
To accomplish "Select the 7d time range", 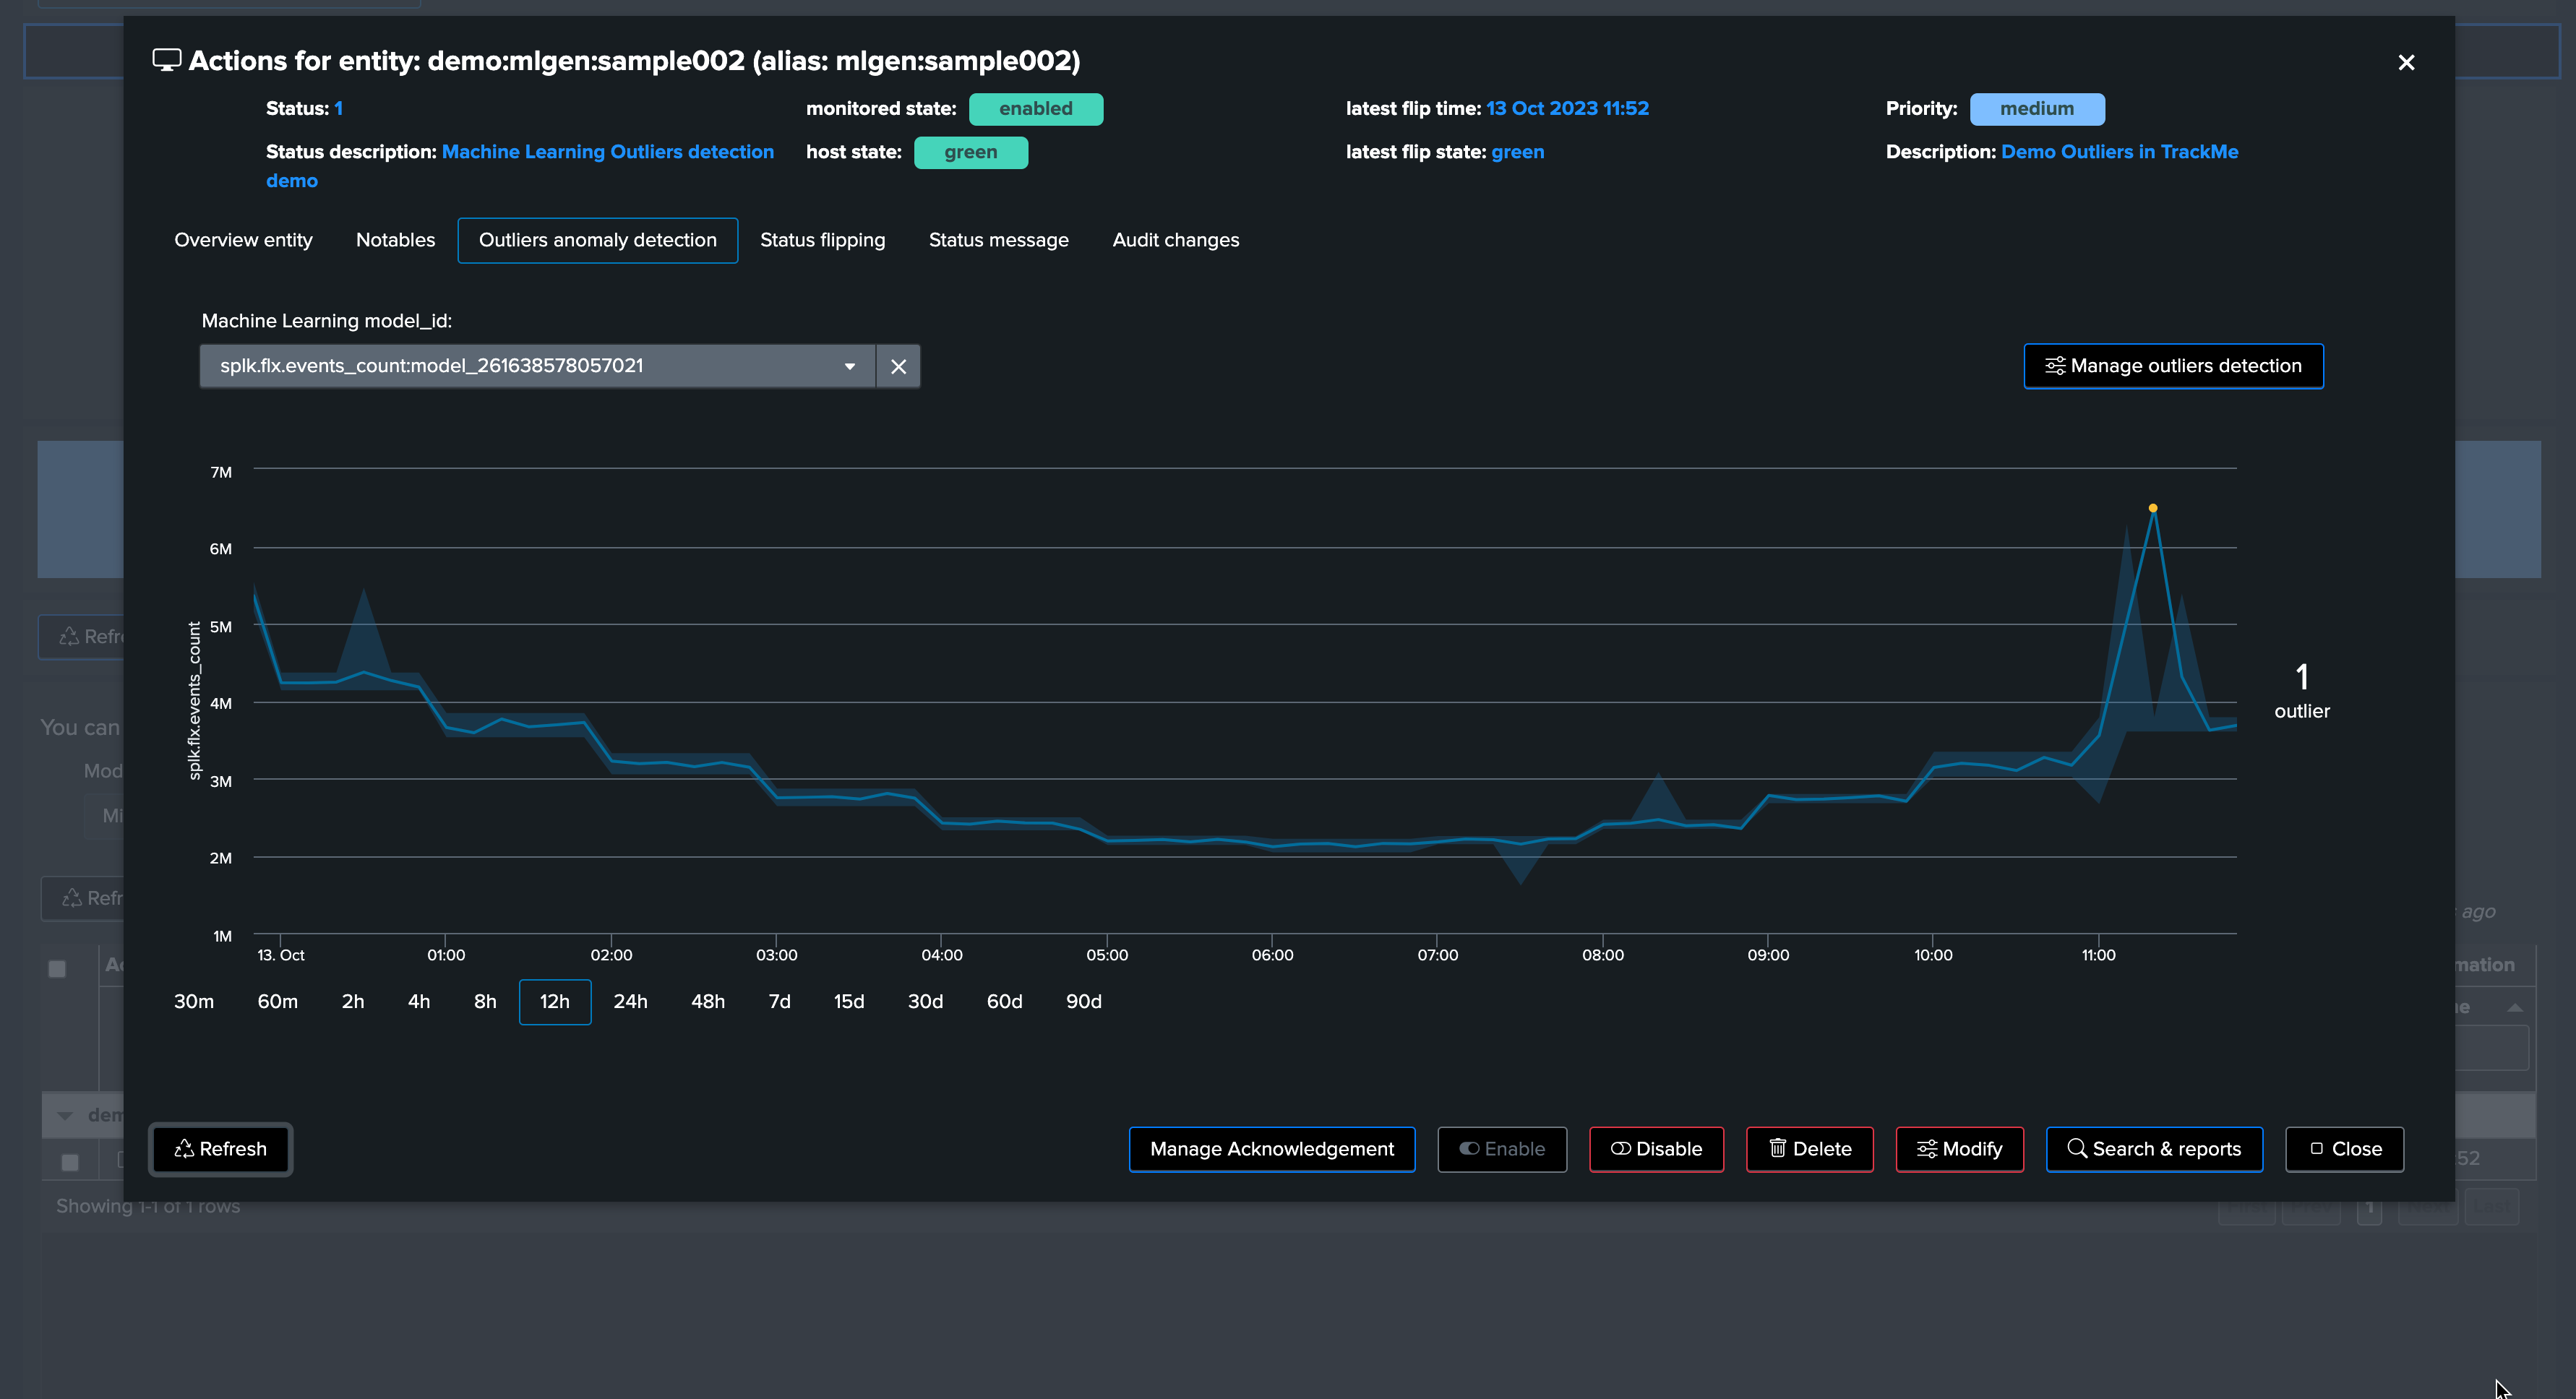I will (779, 1001).
